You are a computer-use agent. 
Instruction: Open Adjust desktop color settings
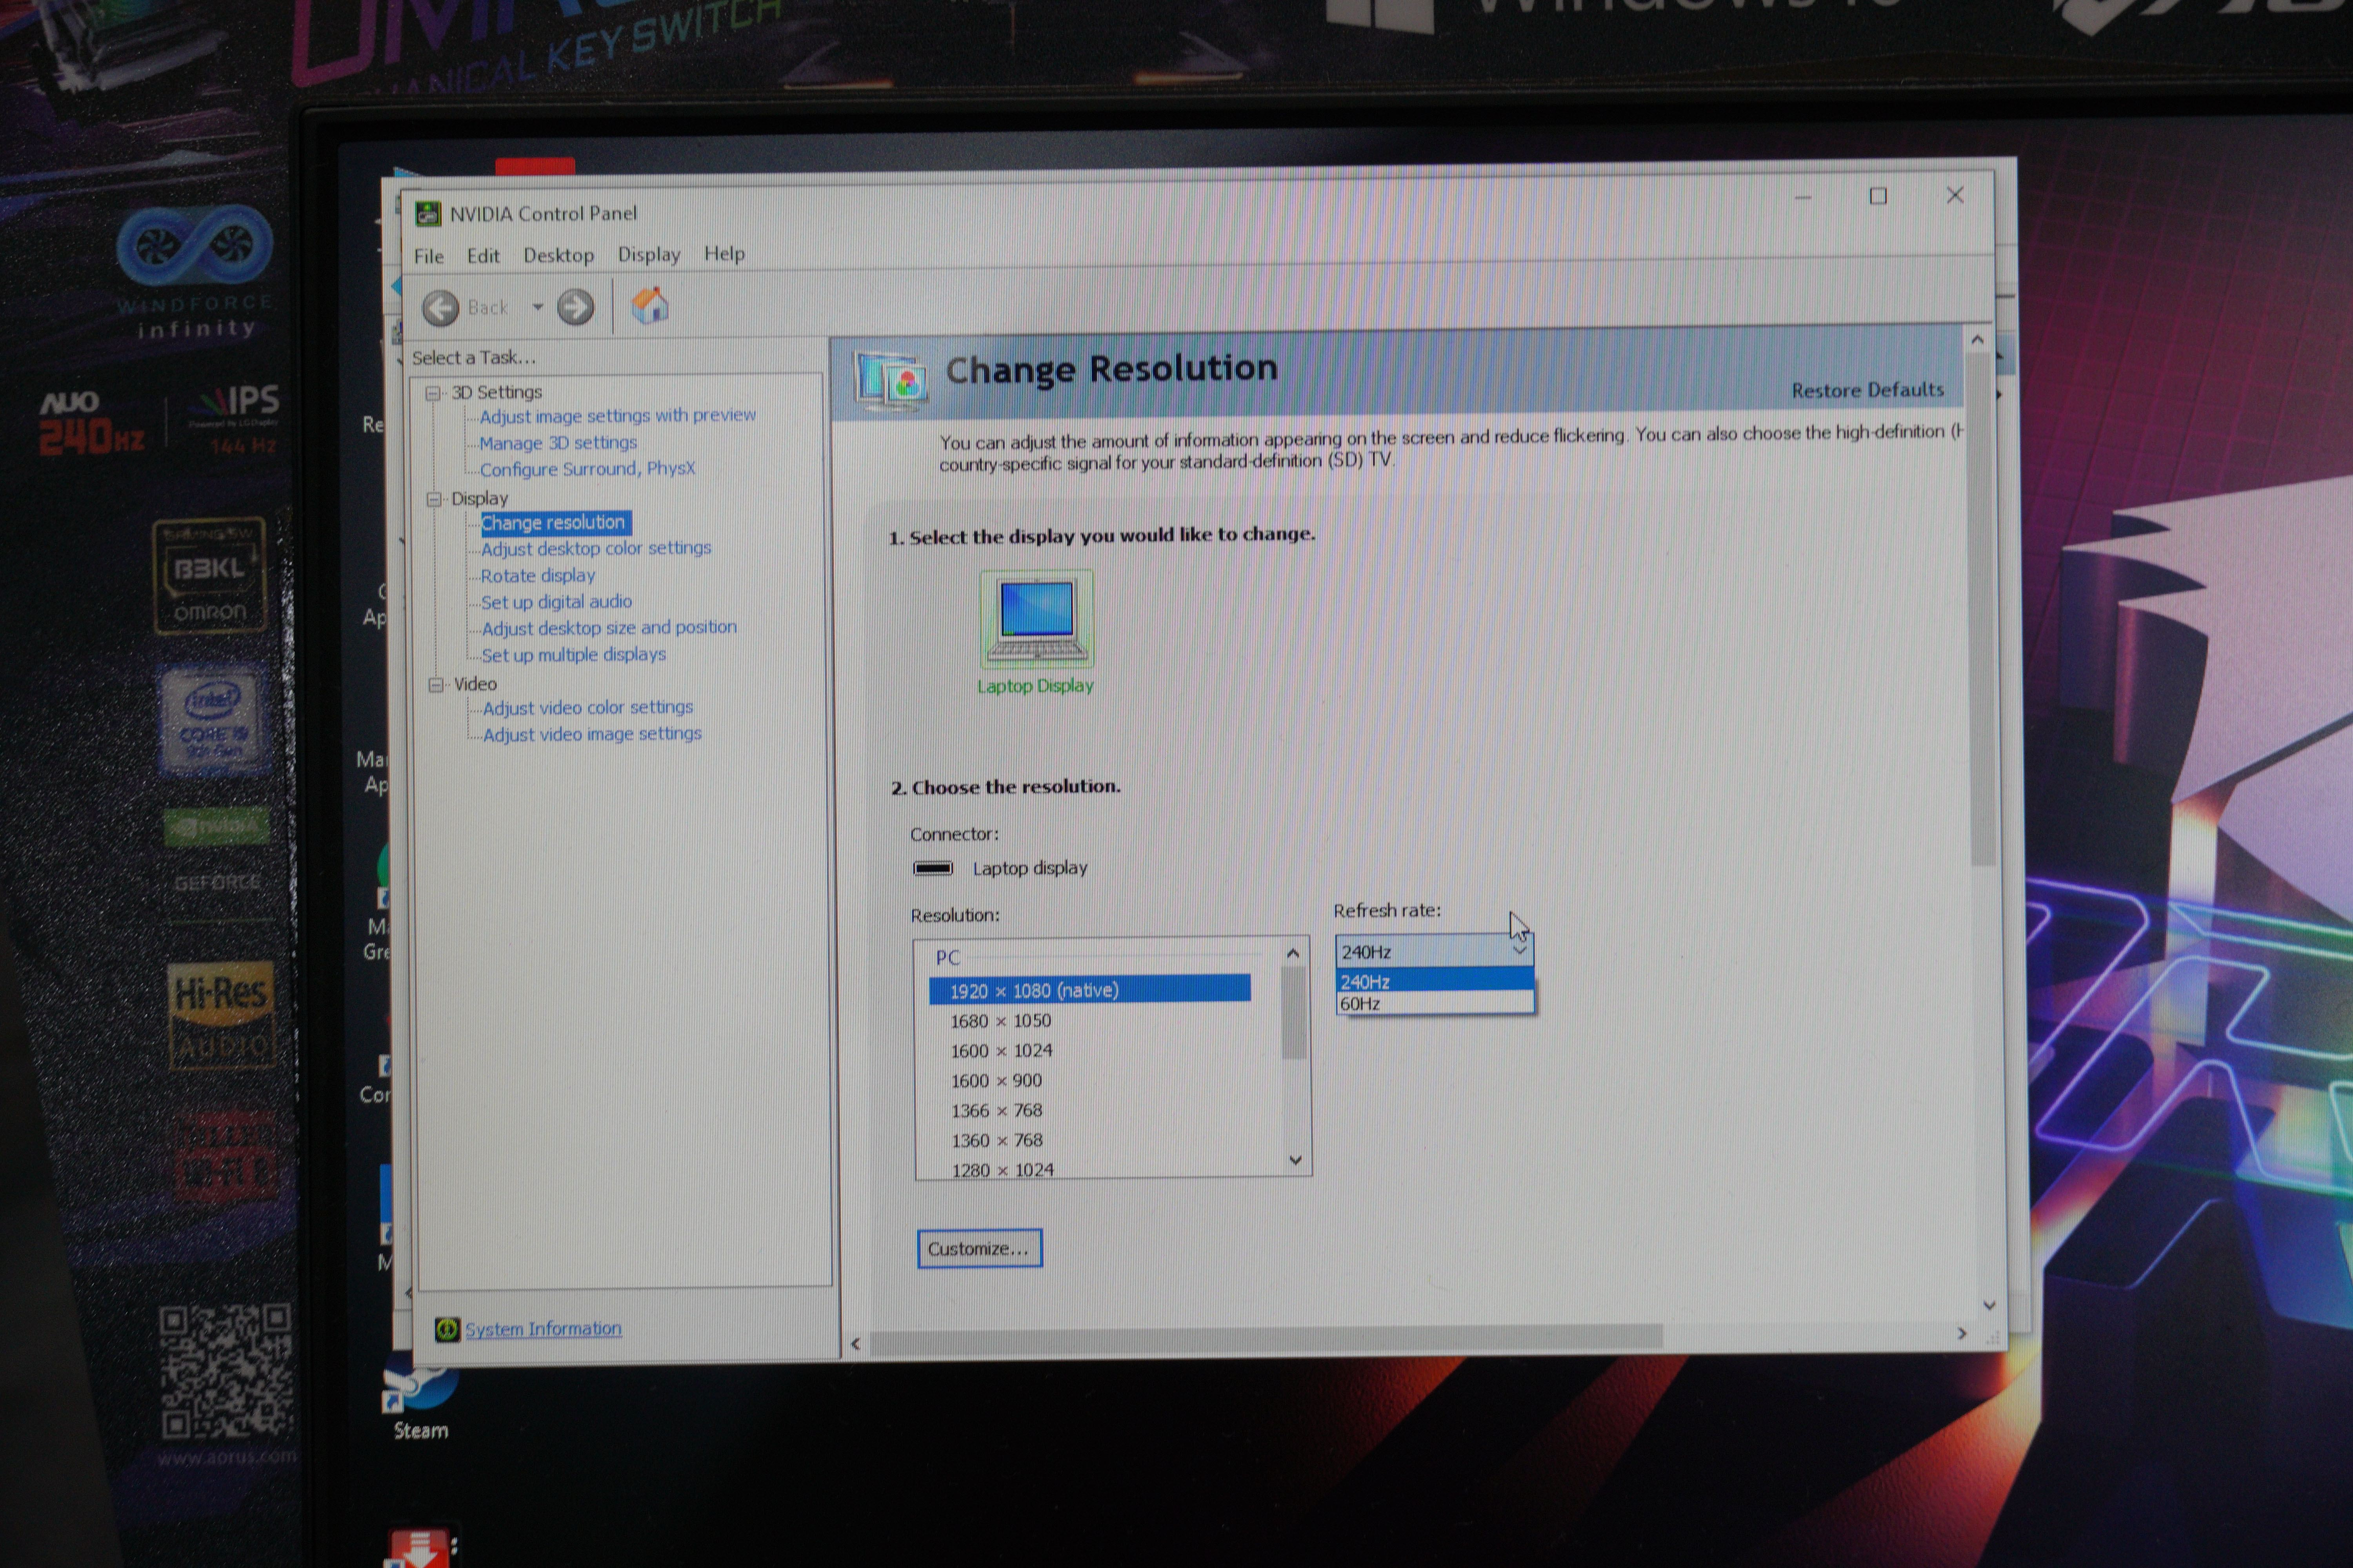[x=595, y=548]
